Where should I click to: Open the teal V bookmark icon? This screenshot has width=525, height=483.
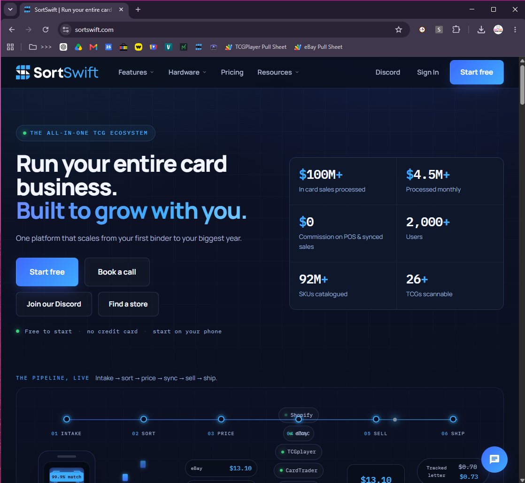point(169,47)
